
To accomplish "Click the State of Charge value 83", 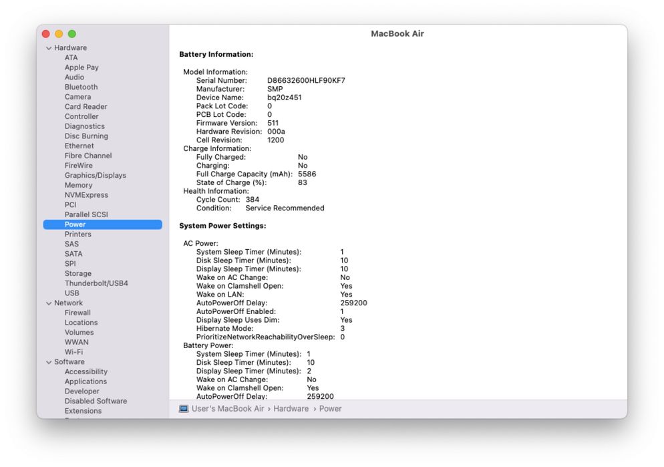I will [x=303, y=182].
